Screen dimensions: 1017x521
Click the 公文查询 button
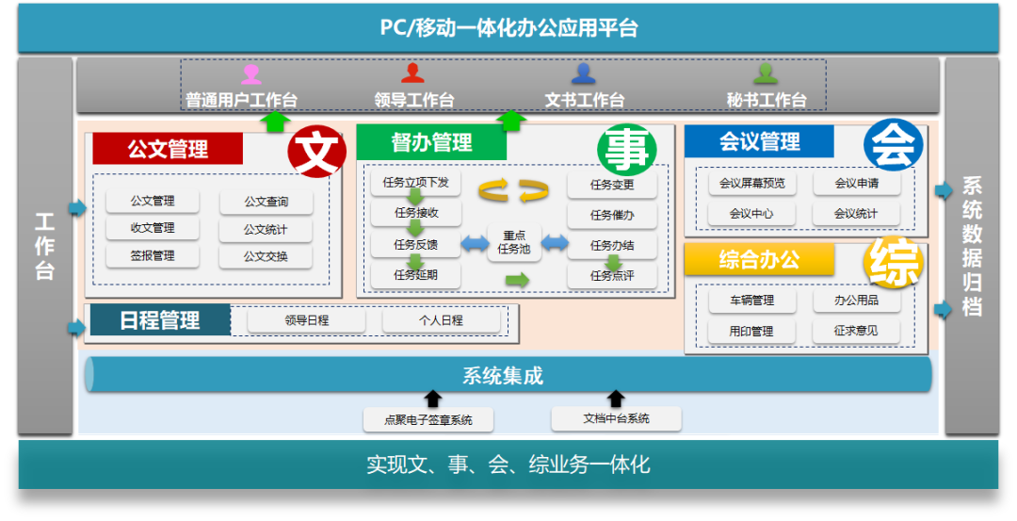point(266,202)
